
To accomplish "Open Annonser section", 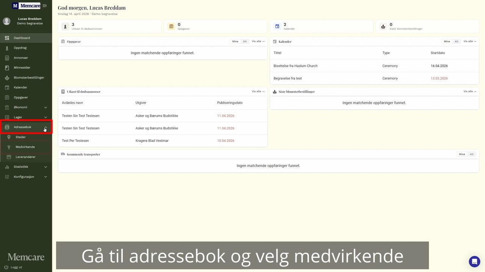I will (x=26, y=58).
